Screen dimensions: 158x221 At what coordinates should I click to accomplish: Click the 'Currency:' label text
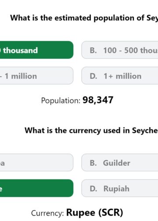(x=47, y=213)
